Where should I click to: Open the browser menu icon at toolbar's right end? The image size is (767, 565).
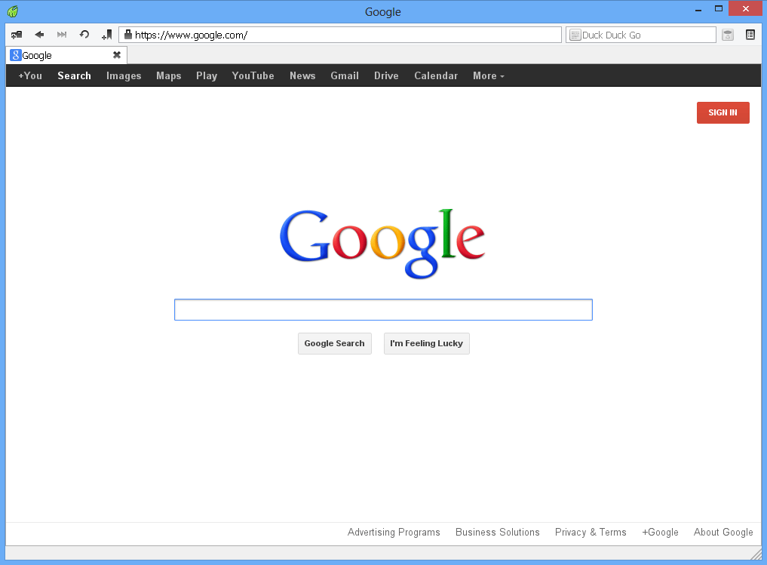750,35
